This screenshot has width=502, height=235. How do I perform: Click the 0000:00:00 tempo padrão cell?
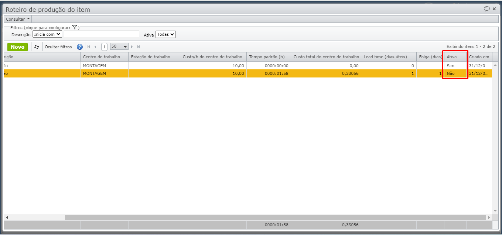point(269,66)
